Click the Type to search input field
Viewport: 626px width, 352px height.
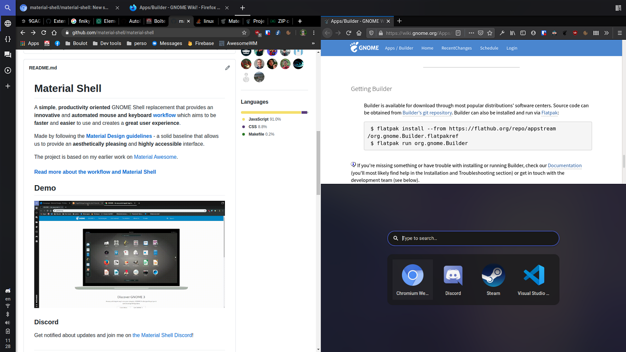473,238
